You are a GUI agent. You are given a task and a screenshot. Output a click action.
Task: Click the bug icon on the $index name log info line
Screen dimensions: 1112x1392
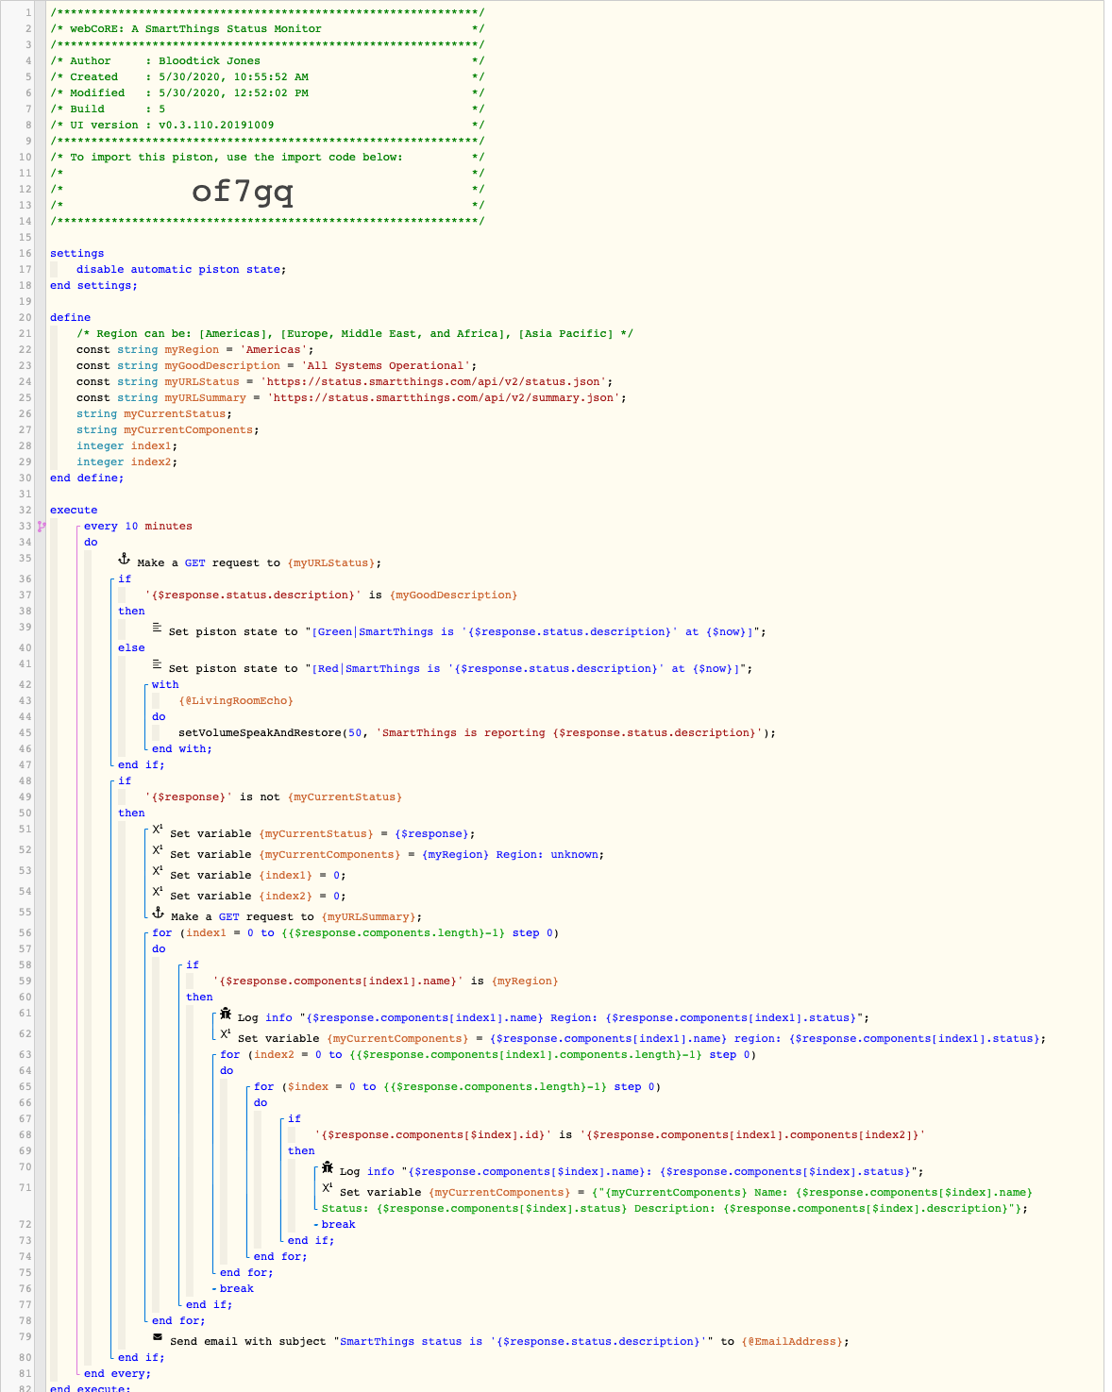coord(328,1168)
